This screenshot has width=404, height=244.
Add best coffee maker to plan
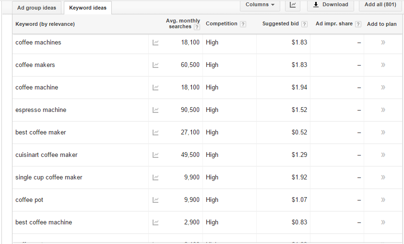(383, 132)
